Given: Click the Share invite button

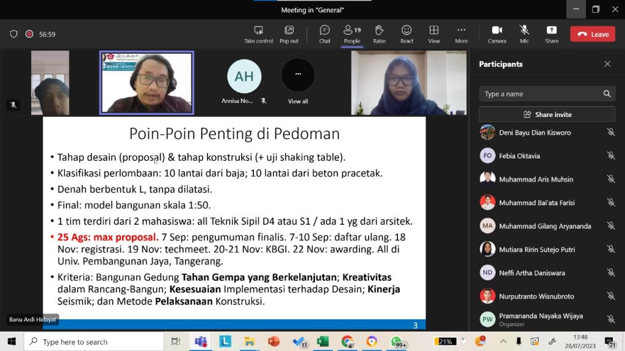Looking at the screenshot, I should click(x=547, y=115).
